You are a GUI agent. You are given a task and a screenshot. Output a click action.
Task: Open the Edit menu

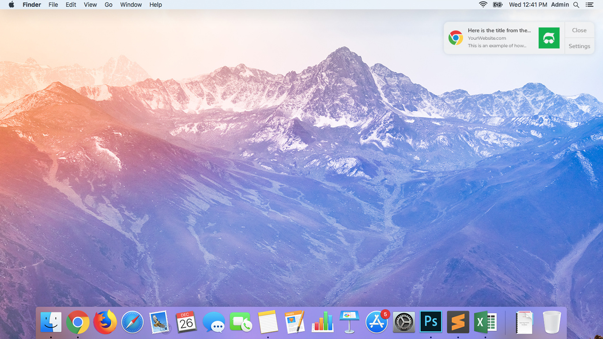[x=71, y=4]
